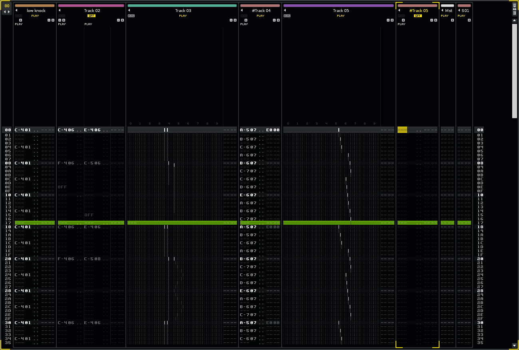
Task: Collapse Track 03 using its header arrow
Action: pyautogui.click(x=129, y=10)
